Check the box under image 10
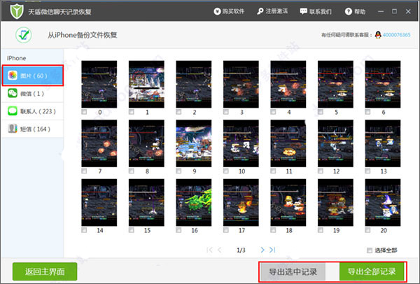420x284 pixels. coord(226,171)
